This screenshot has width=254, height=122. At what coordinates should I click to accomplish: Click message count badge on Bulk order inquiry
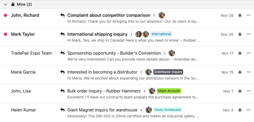(x=145, y=91)
